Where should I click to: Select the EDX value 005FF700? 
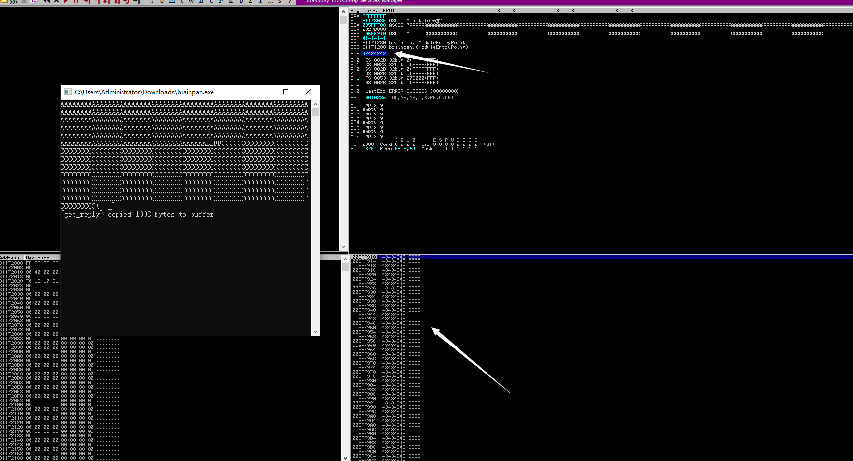[374, 25]
